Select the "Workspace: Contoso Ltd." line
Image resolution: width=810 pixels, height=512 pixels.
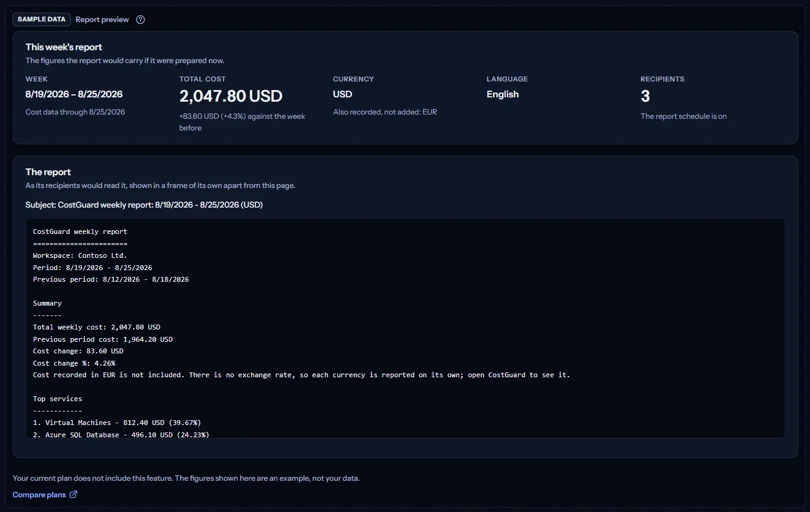80,255
